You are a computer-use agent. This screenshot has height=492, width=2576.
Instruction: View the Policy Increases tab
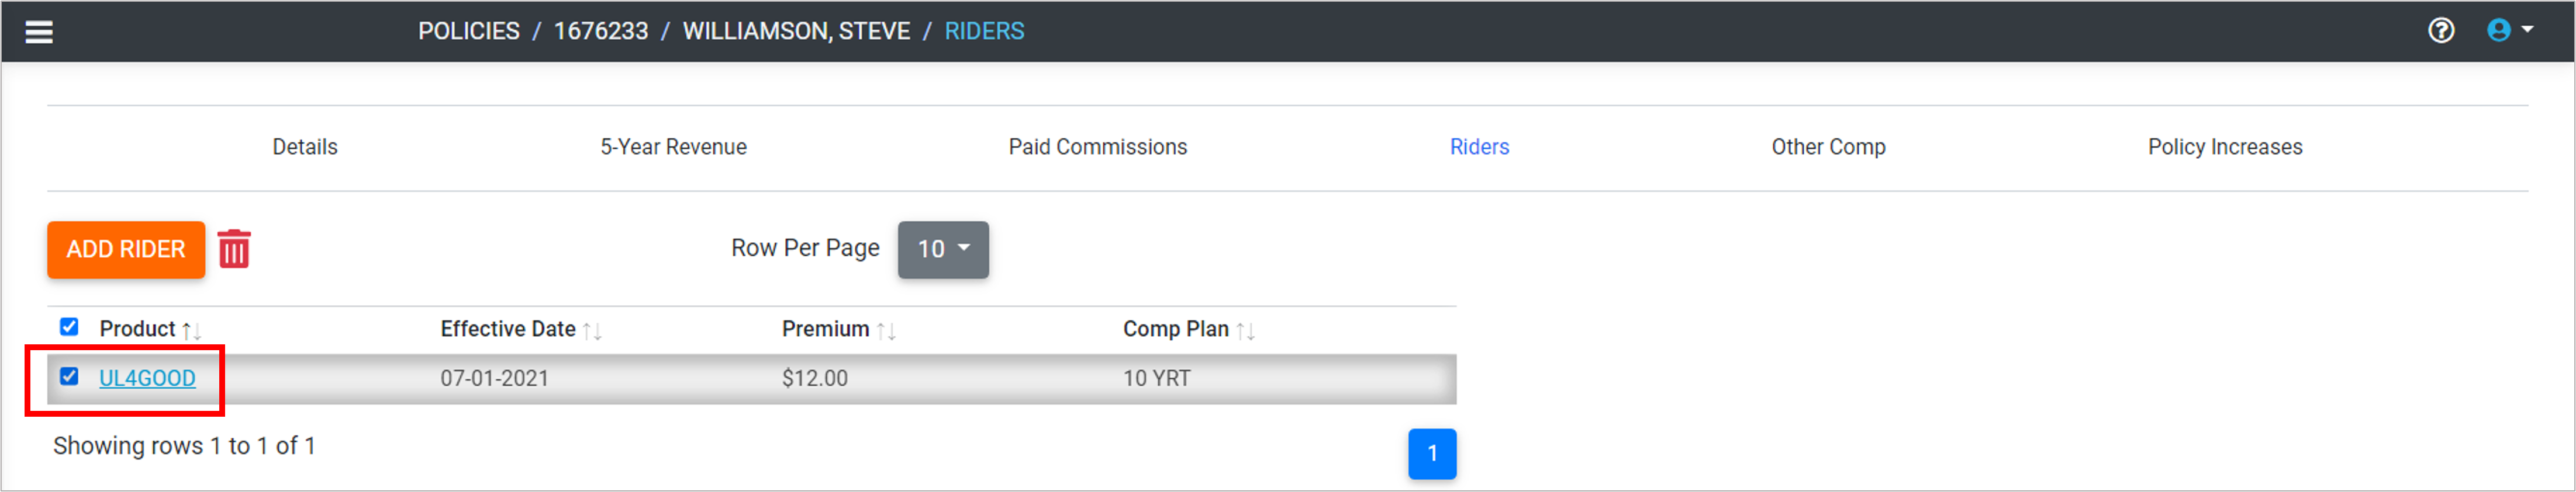tap(2224, 148)
